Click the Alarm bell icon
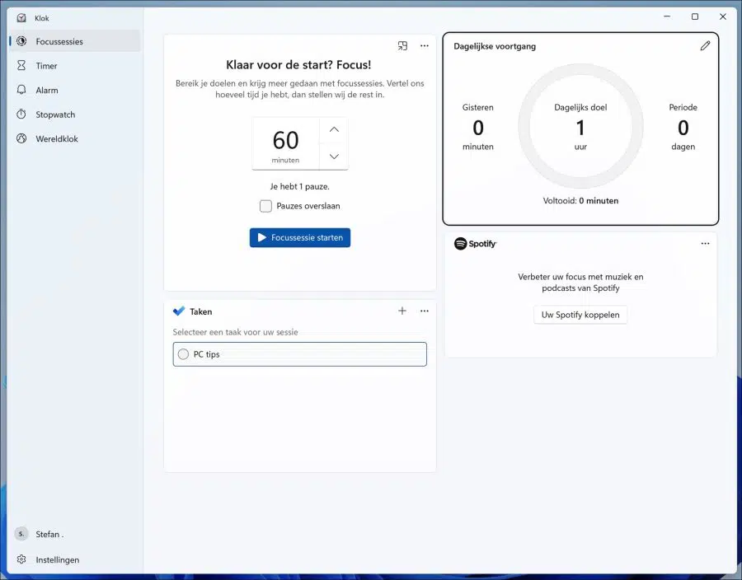742x580 pixels. (21, 90)
